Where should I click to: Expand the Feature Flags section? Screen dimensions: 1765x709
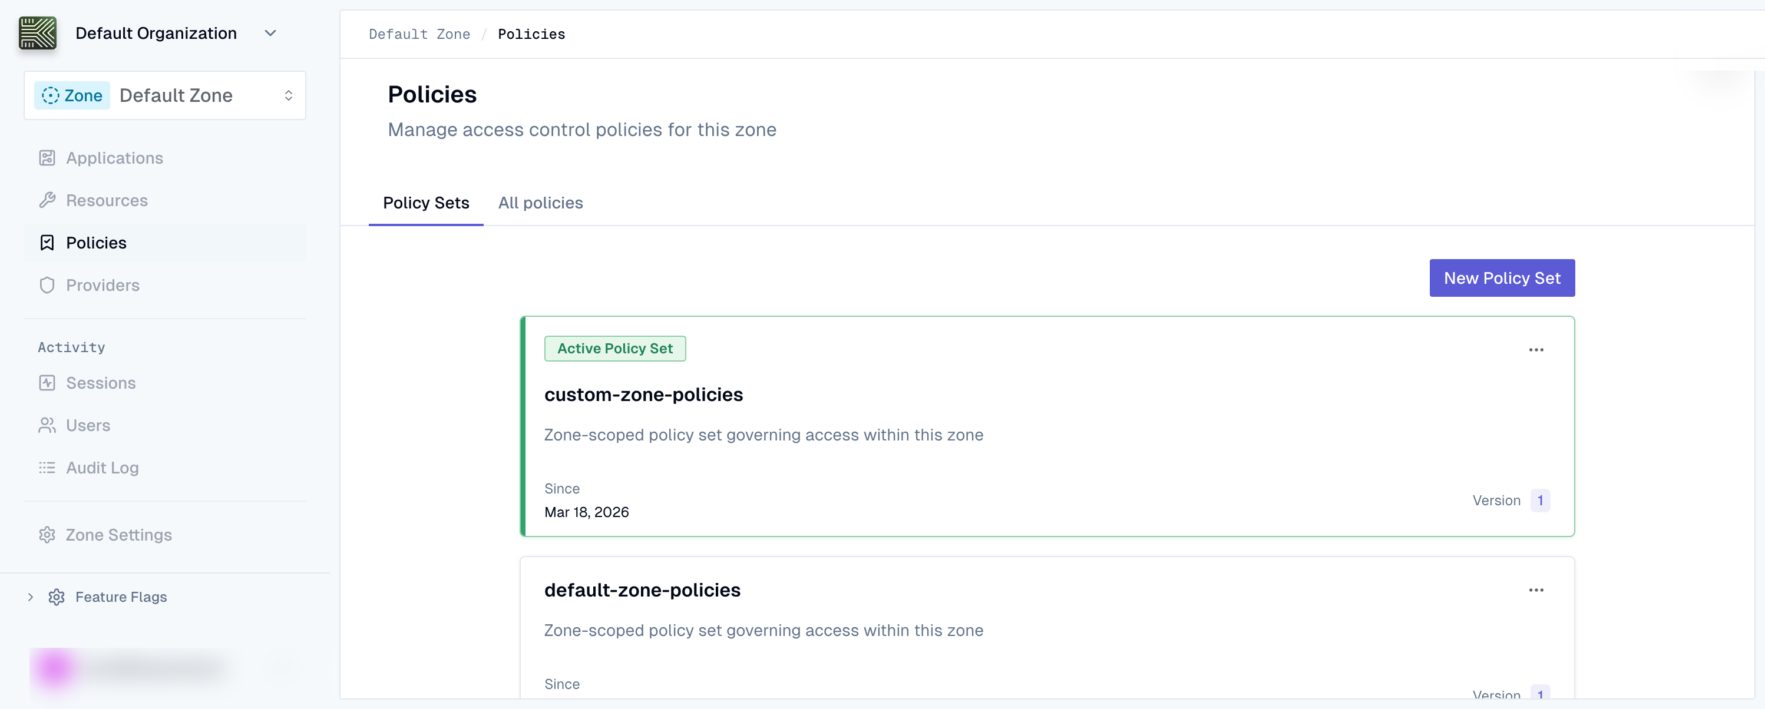point(30,597)
